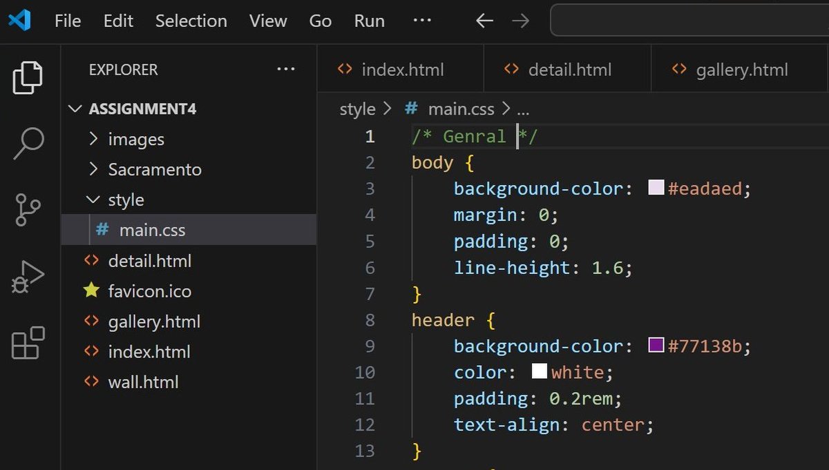This screenshot has width=829, height=470.
Task: Switch to the index.html tab
Action: point(401,70)
